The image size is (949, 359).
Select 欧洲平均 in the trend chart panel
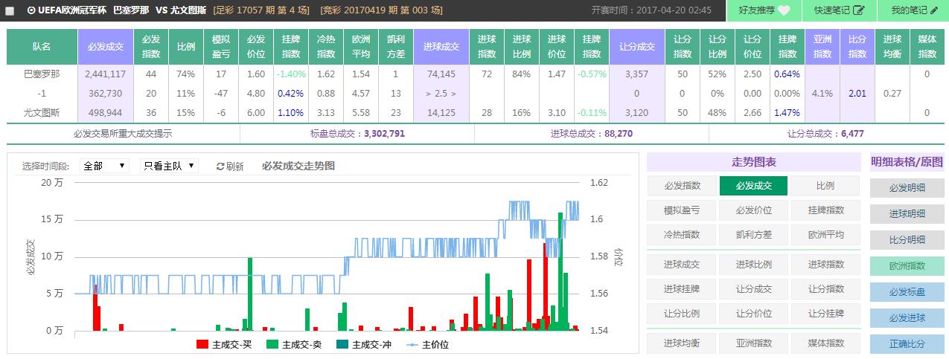tap(825, 235)
